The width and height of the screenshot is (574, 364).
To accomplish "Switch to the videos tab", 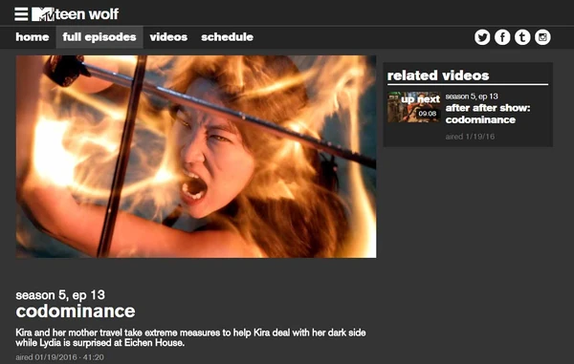I will coord(168,37).
